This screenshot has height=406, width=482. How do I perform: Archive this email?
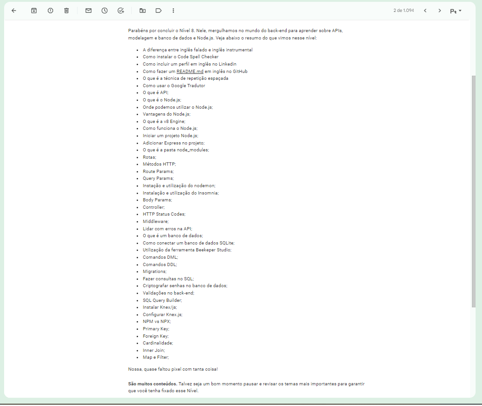tap(34, 11)
